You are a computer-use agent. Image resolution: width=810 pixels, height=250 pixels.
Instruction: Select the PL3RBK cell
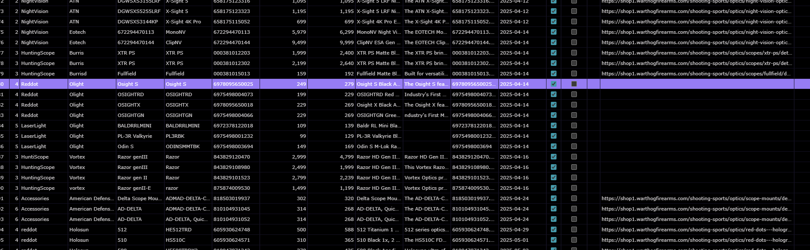click(x=188, y=136)
